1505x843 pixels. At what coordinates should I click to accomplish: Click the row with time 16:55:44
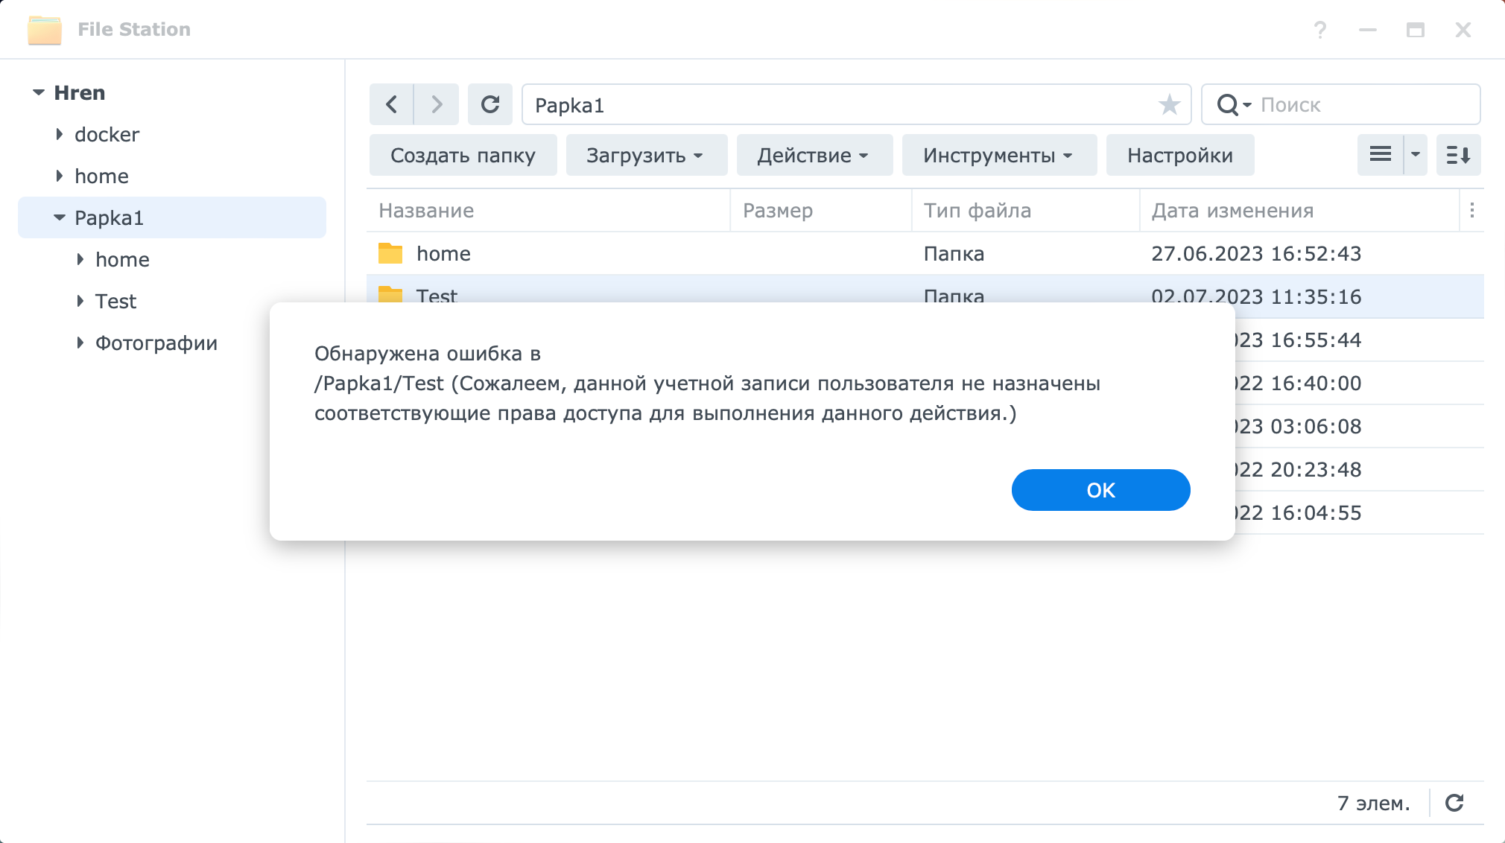(x=1359, y=340)
